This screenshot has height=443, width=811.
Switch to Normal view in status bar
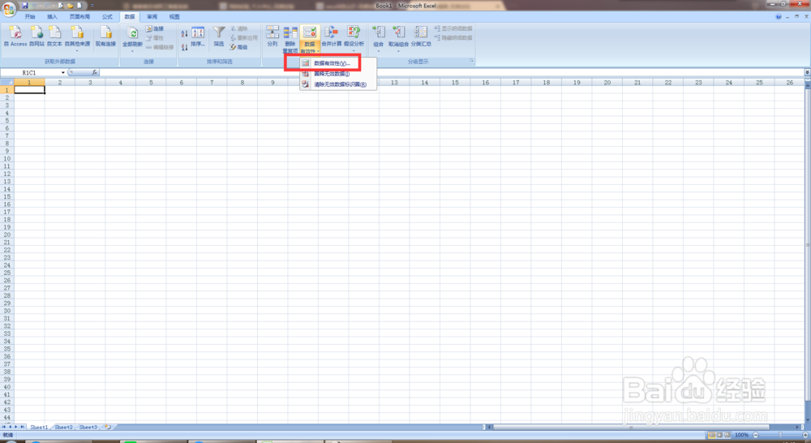click(712, 435)
